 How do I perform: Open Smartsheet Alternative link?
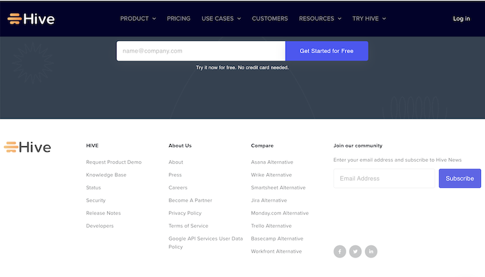pyautogui.click(x=278, y=187)
